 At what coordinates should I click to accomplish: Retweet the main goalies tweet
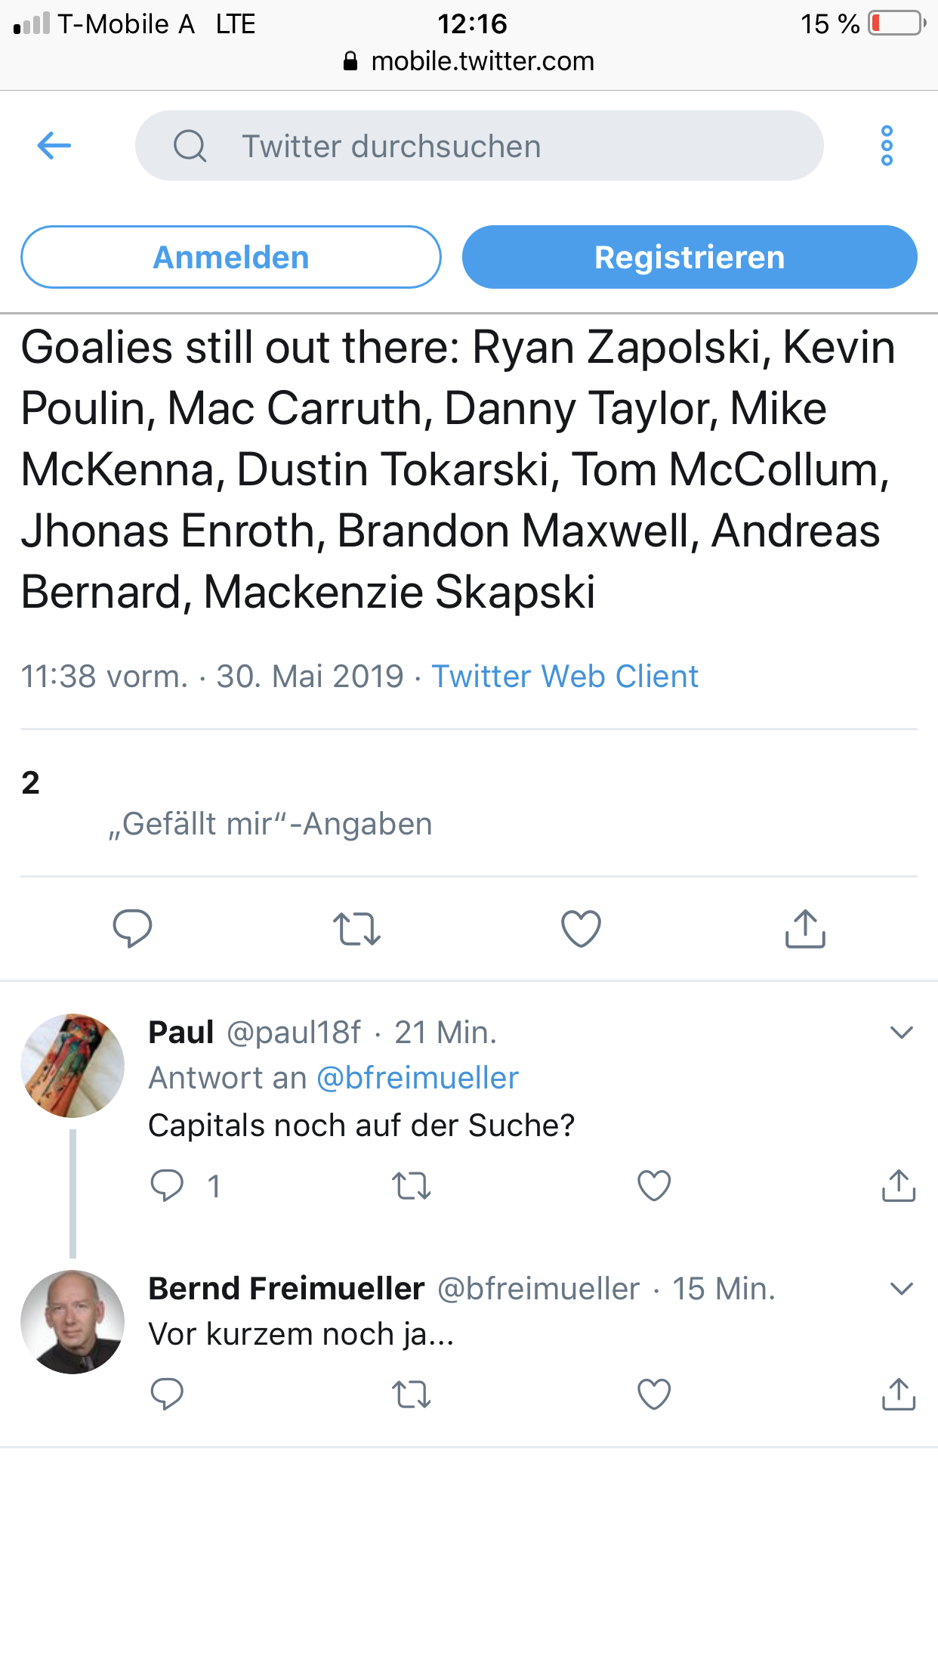356,928
